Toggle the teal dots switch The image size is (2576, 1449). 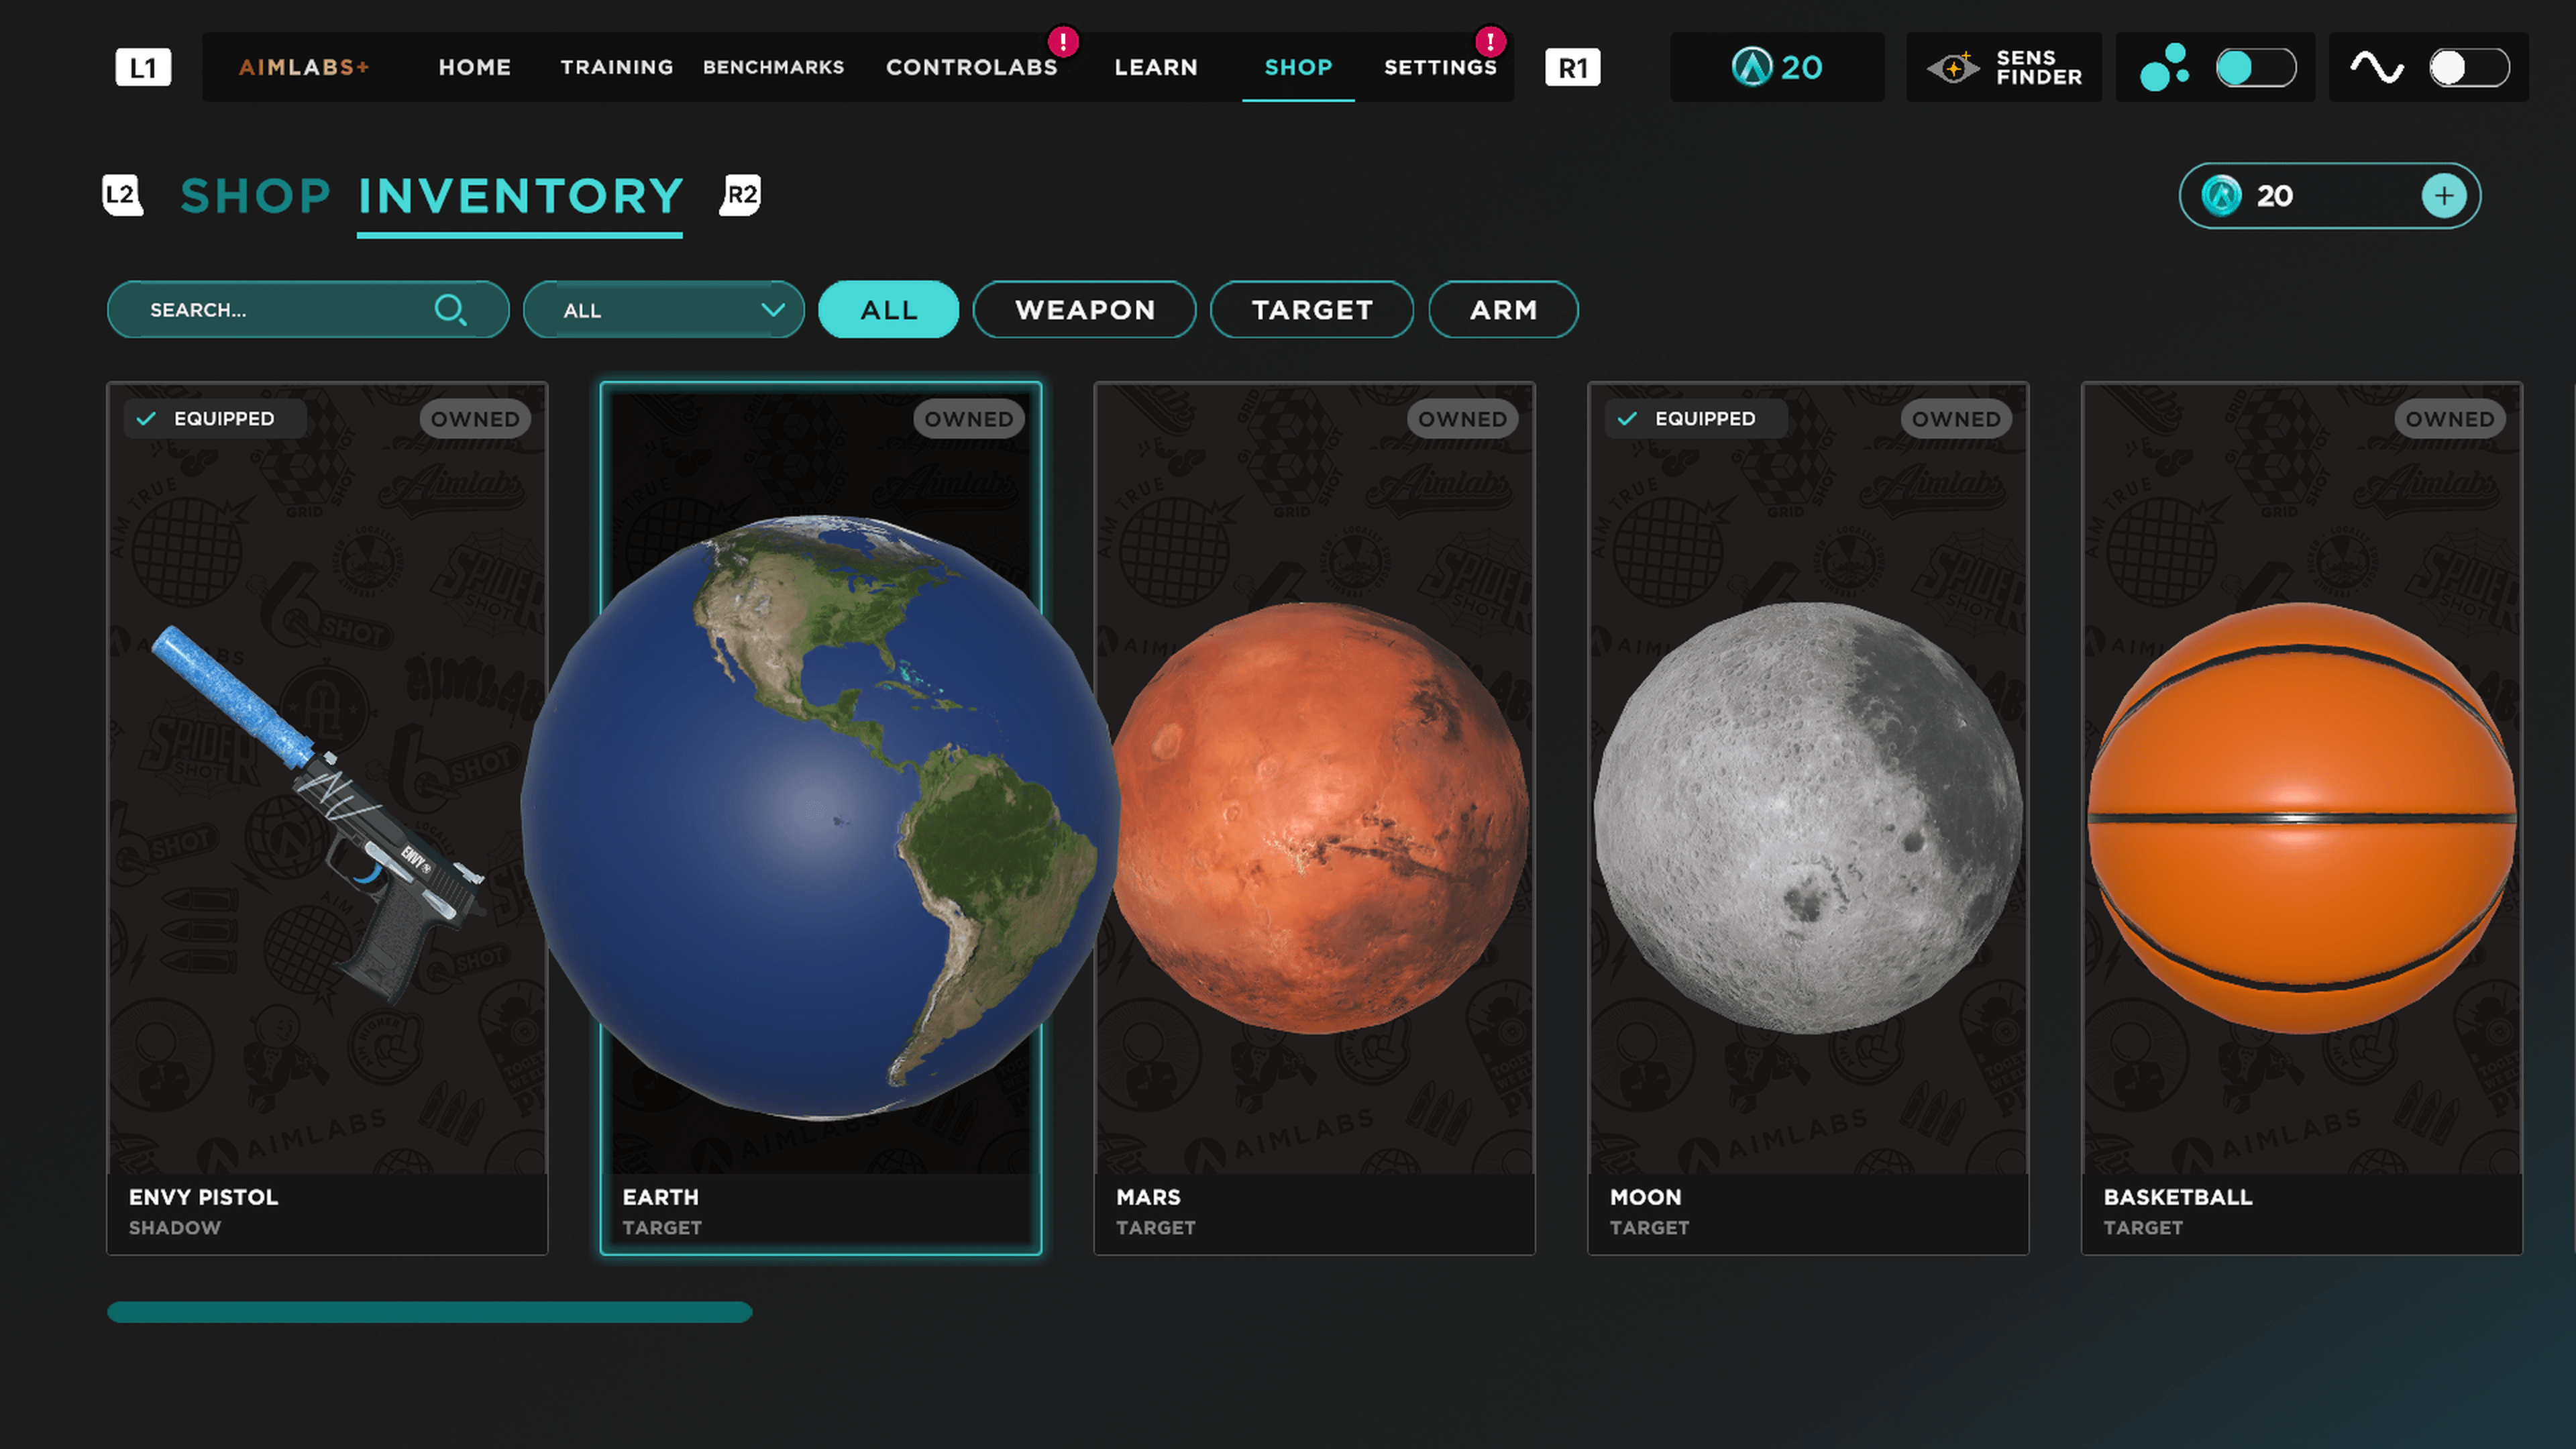(x=2255, y=68)
